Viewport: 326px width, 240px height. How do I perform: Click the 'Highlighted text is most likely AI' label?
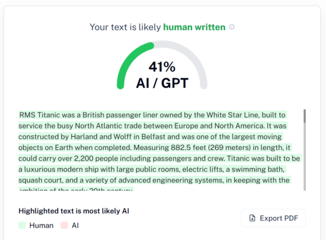(74, 211)
